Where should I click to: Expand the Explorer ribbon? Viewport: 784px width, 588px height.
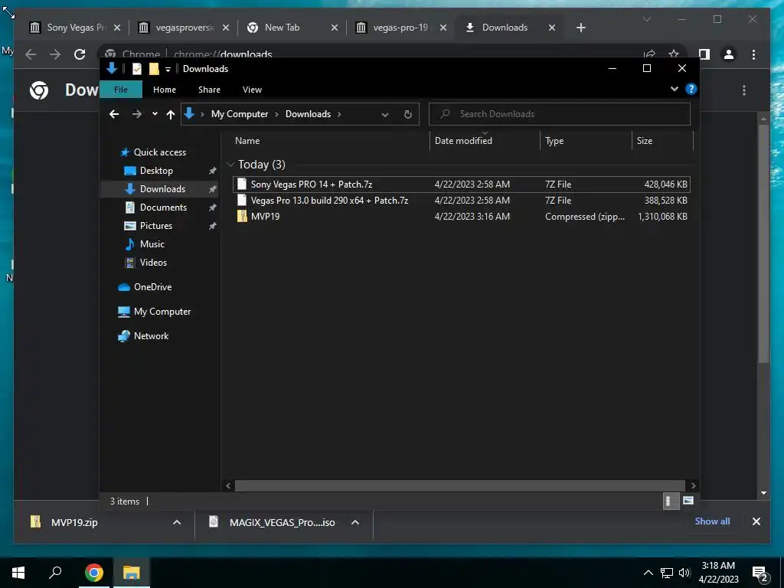tap(674, 89)
